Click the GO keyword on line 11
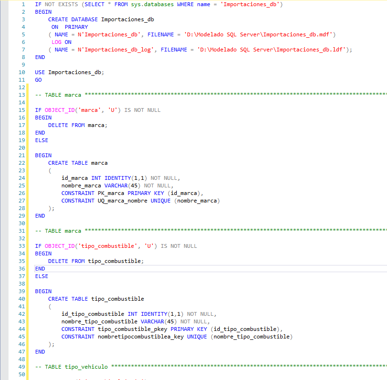This screenshot has width=387, height=380. tap(38, 80)
